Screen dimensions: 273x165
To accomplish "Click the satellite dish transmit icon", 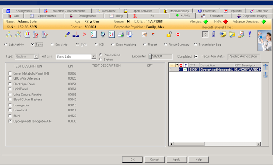I will coord(103,35).
